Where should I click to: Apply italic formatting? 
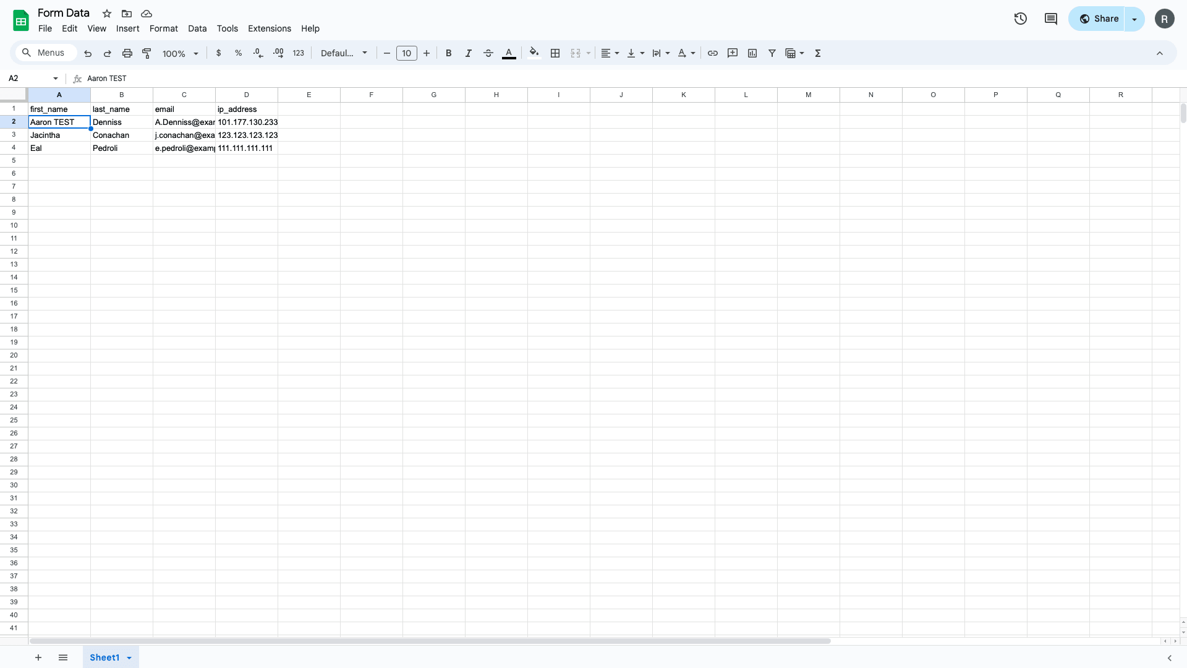coord(468,53)
